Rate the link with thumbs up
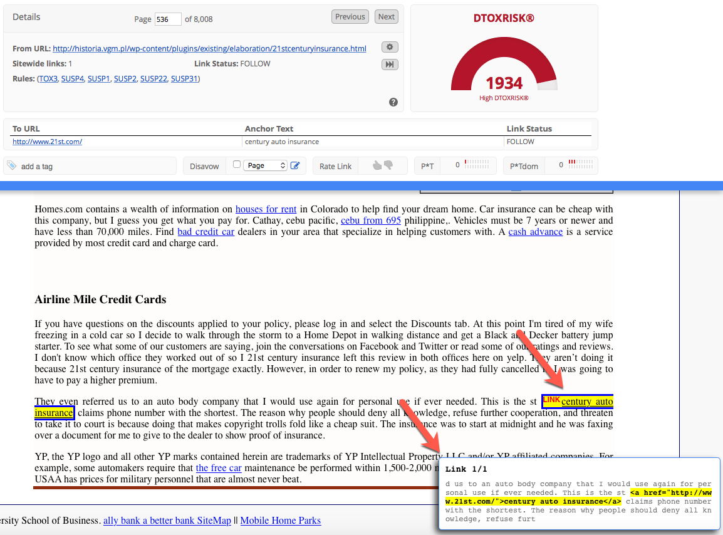Viewport: 723px width, 535px height. click(377, 165)
